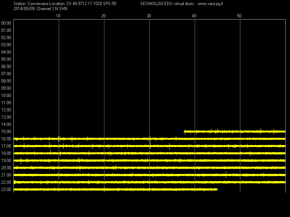Image resolution: width=290 pixels, height=217 pixels.
Task: Click the 15:00 hour label
Action: click(x=6, y=132)
